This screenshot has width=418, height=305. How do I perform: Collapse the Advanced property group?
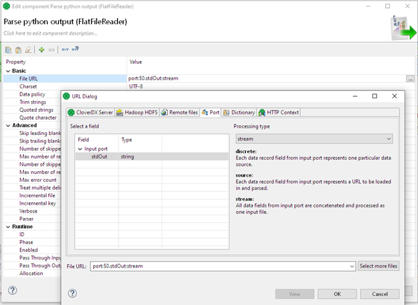8,126
